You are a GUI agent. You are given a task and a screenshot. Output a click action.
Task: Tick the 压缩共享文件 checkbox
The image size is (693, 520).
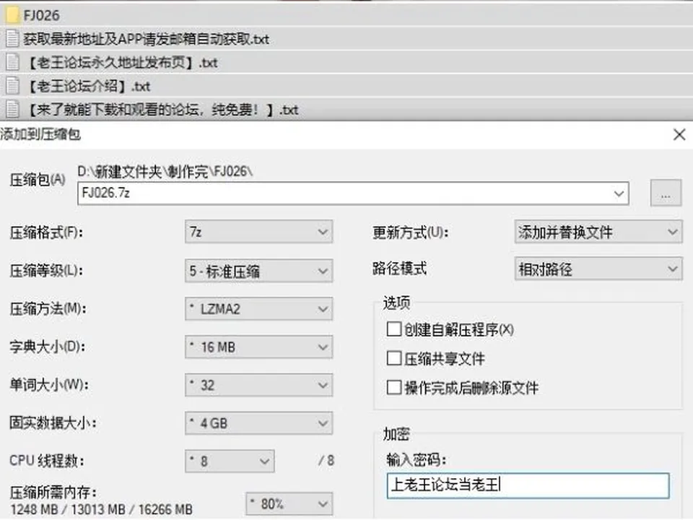pos(394,358)
